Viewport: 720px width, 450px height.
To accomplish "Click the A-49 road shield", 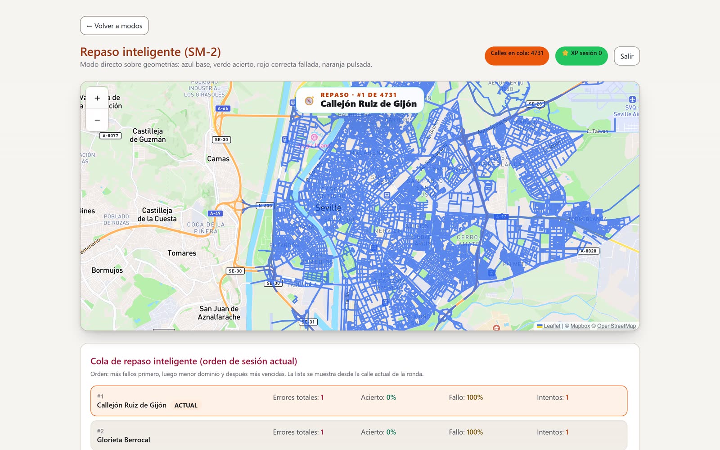I will 215,213.
